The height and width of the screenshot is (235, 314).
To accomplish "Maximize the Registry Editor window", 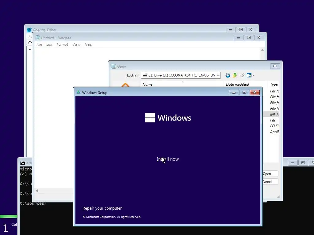I will coord(241,30).
